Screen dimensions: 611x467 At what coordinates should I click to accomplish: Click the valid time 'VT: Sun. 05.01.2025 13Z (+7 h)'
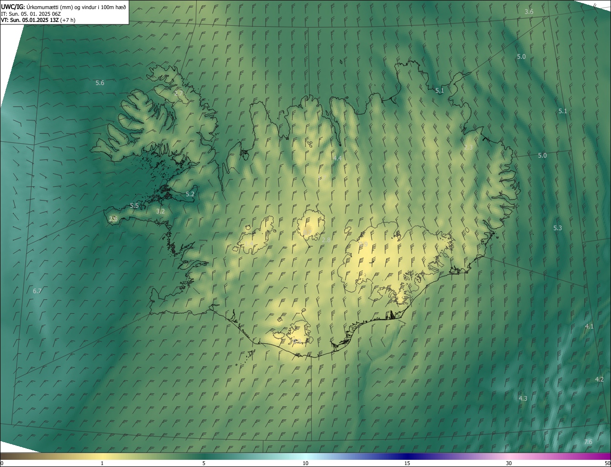(x=38, y=20)
